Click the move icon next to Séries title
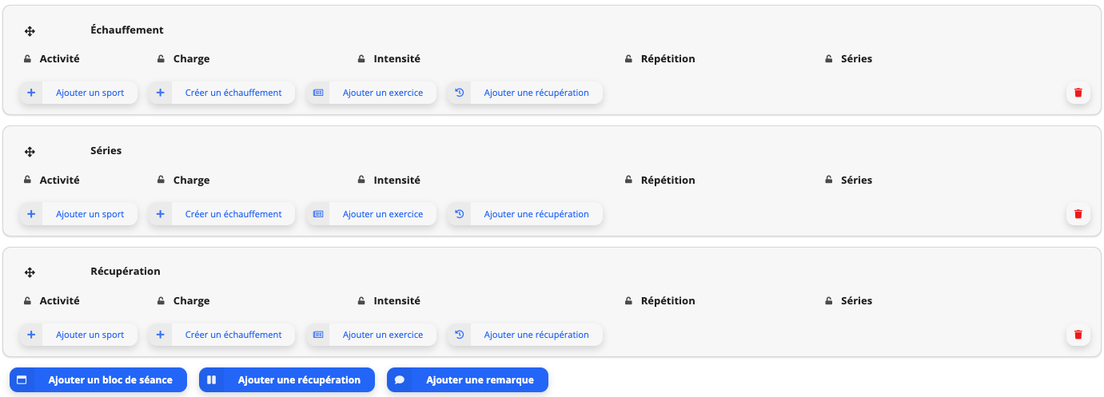 point(30,152)
